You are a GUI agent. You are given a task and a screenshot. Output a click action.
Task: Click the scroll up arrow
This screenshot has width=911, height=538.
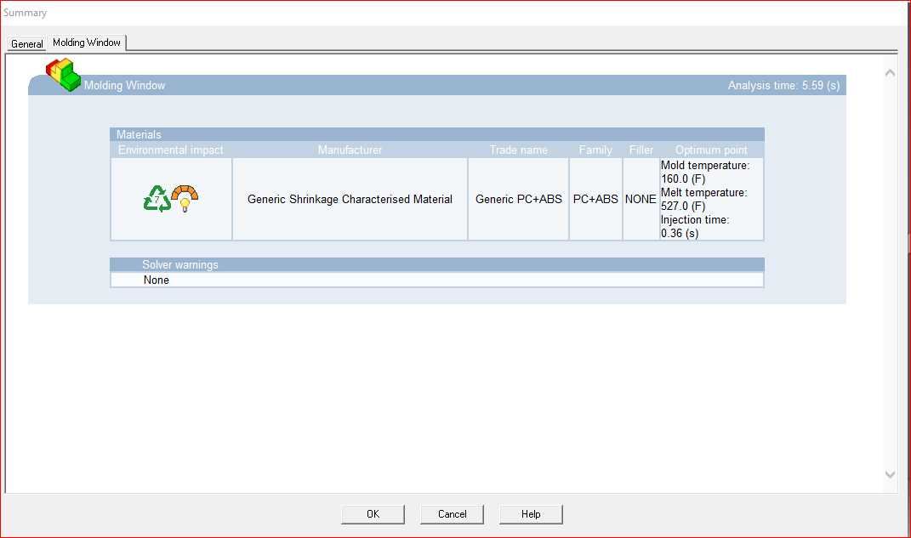(890, 73)
